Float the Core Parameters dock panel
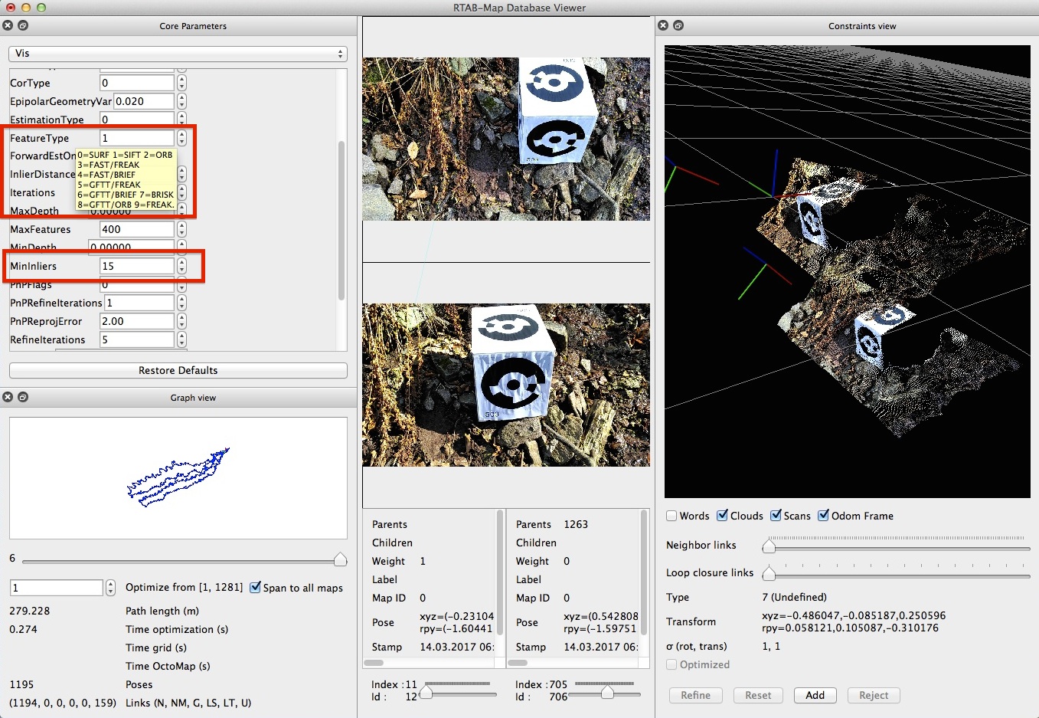The image size is (1039, 718). 23,25
